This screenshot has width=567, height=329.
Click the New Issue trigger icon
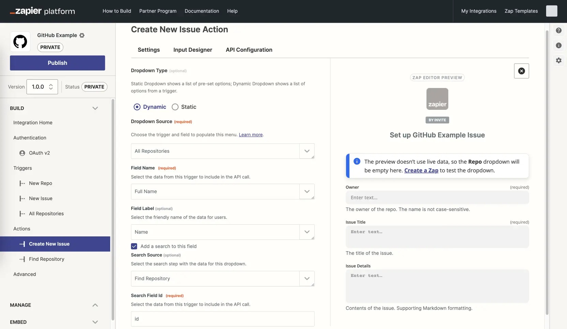click(x=22, y=198)
